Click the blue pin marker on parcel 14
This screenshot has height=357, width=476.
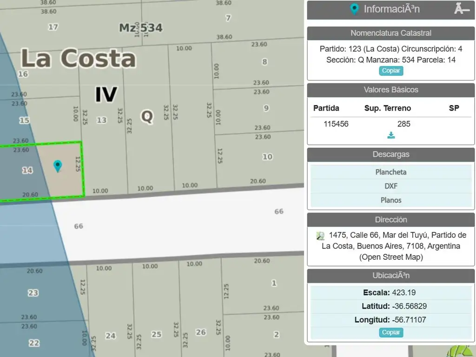point(57,165)
